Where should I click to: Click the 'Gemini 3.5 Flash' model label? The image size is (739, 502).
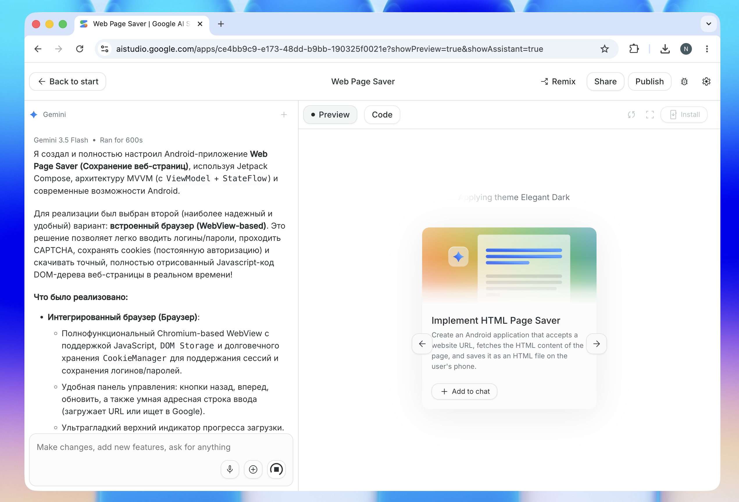(x=61, y=140)
